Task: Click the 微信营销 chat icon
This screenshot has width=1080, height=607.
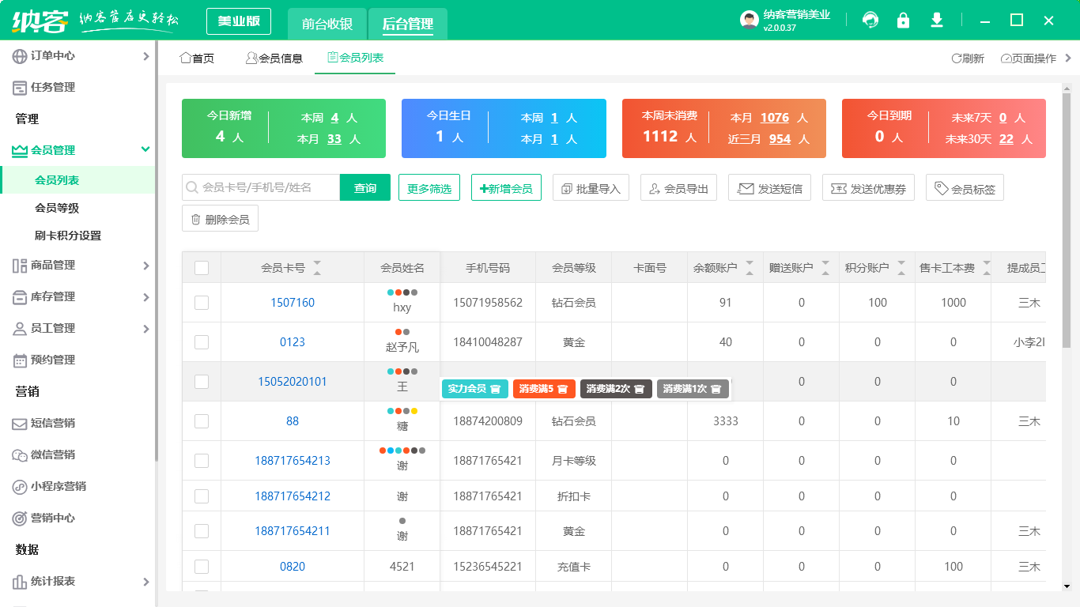Action: [x=20, y=455]
